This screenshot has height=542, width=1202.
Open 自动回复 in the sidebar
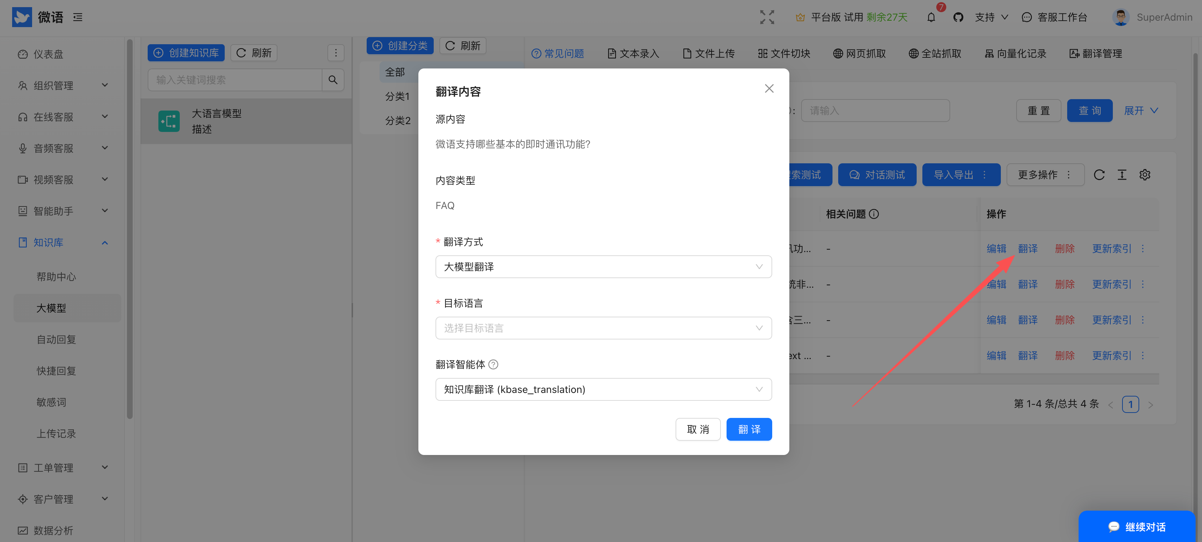(x=56, y=339)
